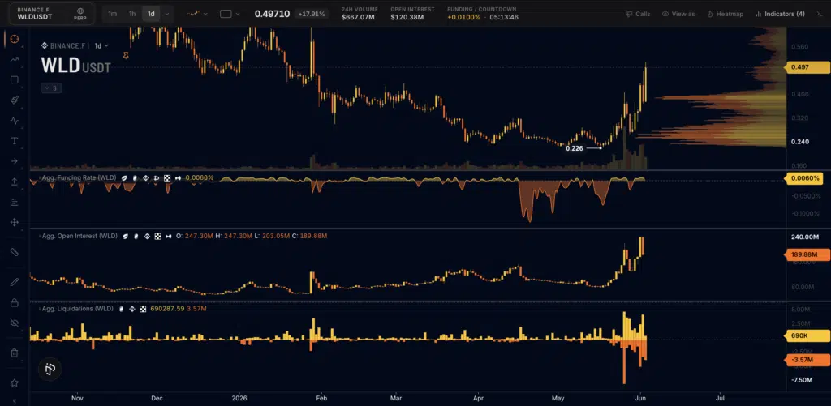Click the Funding / Countdown stat
The width and height of the screenshot is (831, 406).
(x=483, y=14)
